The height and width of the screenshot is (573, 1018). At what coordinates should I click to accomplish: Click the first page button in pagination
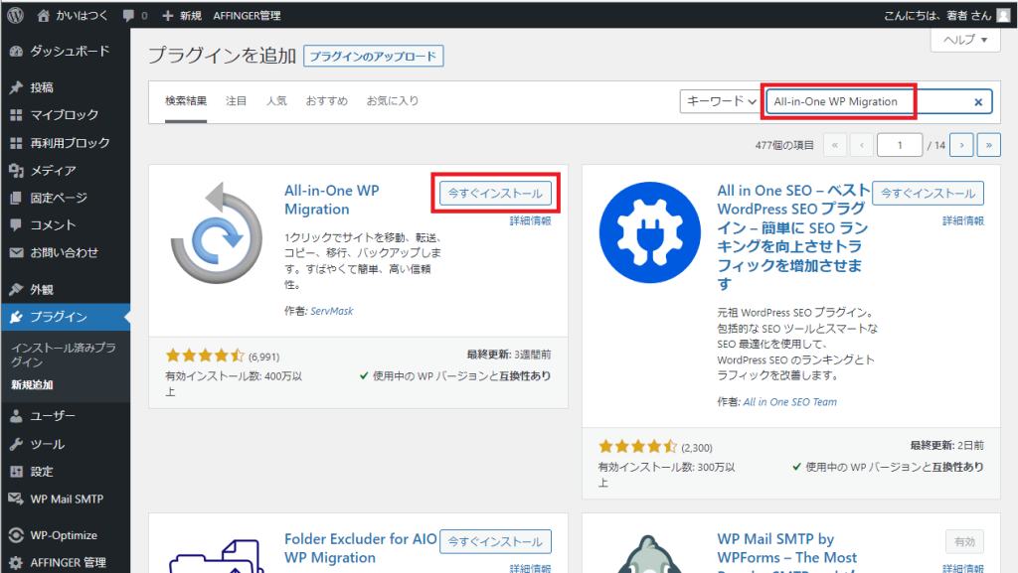click(835, 145)
